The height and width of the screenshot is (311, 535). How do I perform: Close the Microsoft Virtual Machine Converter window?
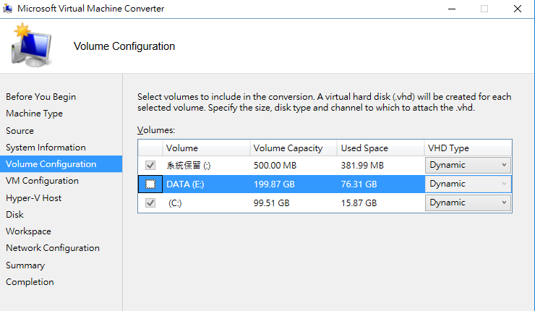pos(517,9)
